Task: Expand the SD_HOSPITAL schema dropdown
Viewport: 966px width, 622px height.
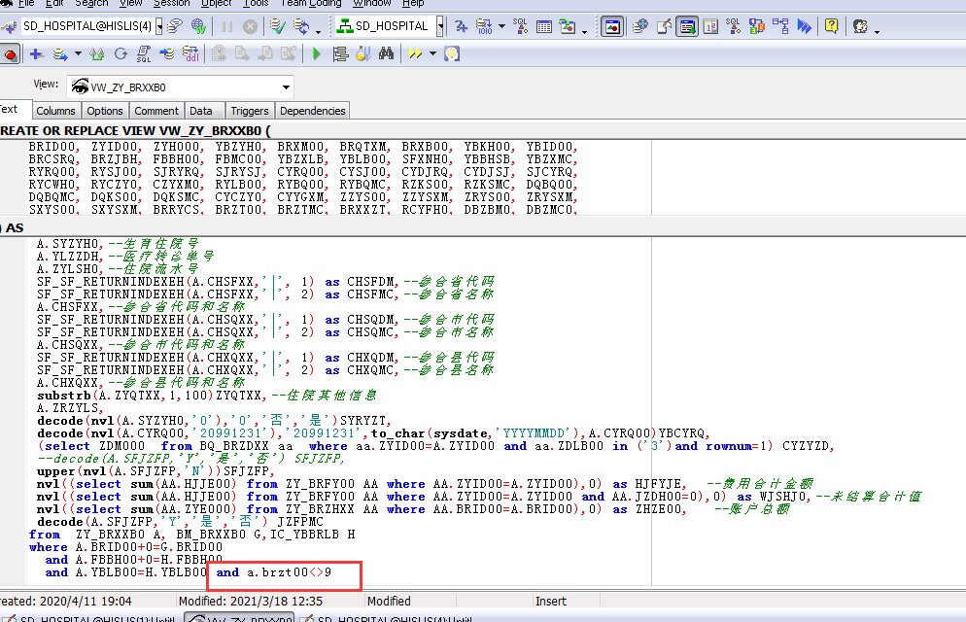Action: [440, 26]
